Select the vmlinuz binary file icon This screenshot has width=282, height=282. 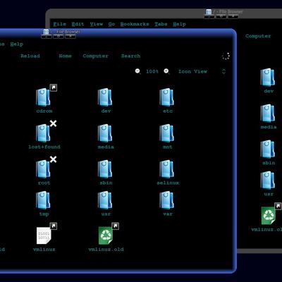(x=44, y=235)
